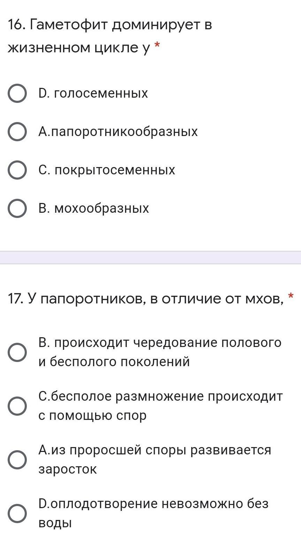Select radio button for D. голосеменных
Image resolution: width=301 pixels, height=551 pixels.
click(x=17, y=93)
